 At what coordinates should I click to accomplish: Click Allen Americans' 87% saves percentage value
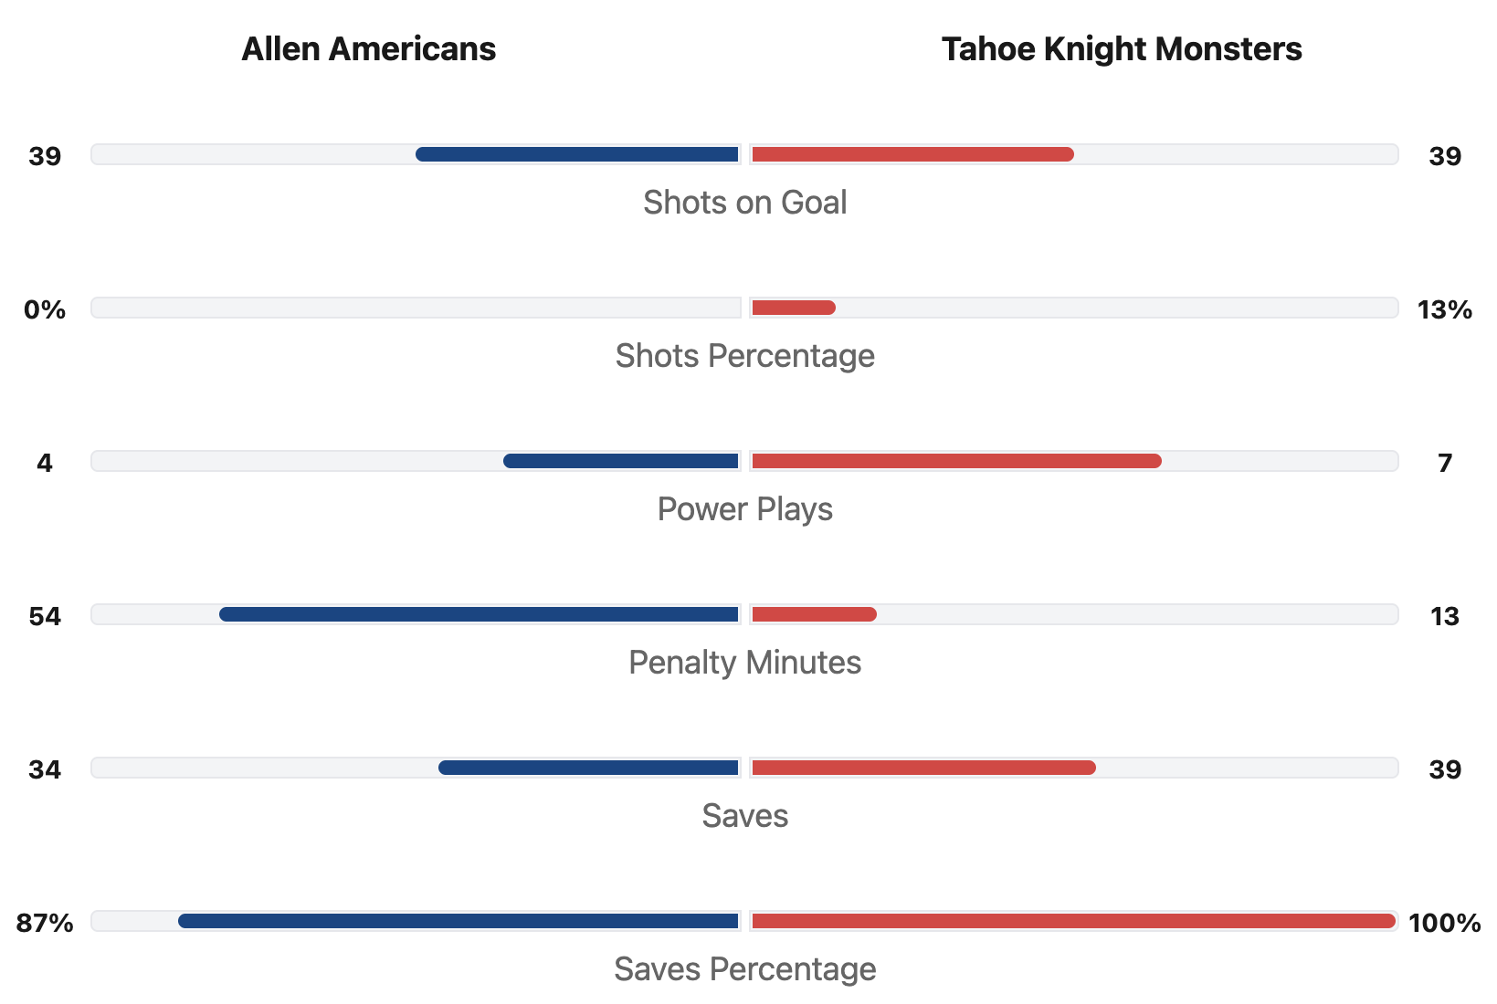click(x=45, y=924)
